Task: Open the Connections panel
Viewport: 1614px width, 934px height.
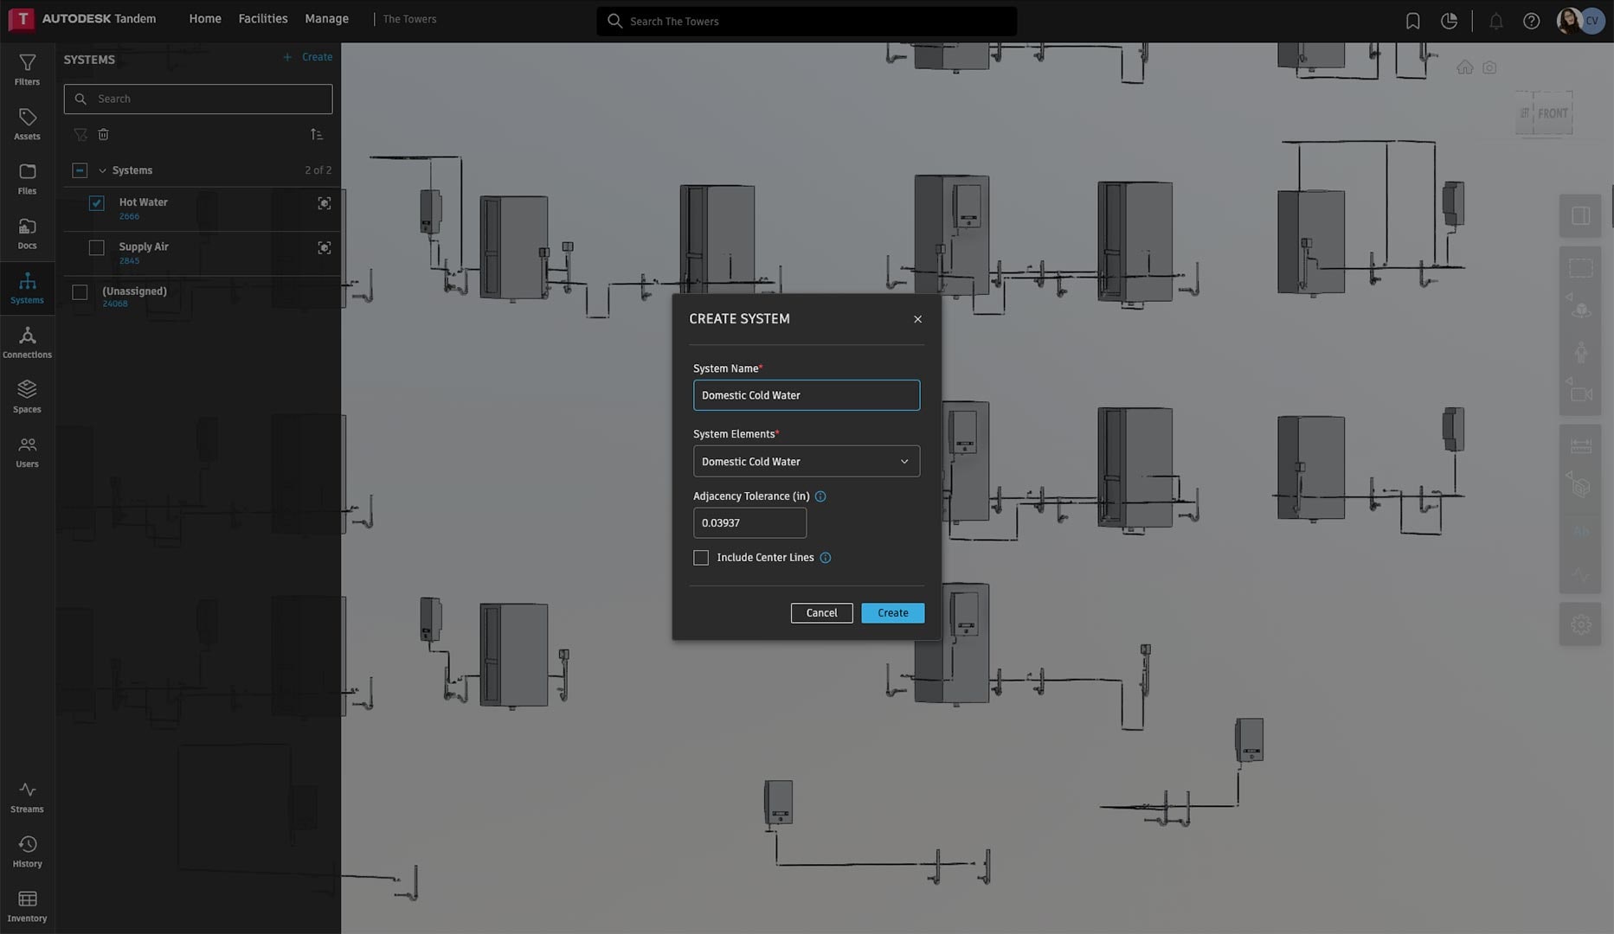Action: coord(27,342)
